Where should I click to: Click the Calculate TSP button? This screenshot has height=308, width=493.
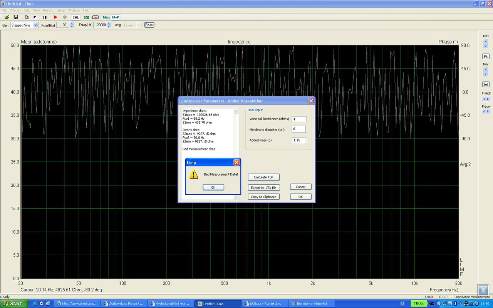(x=263, y=177)
